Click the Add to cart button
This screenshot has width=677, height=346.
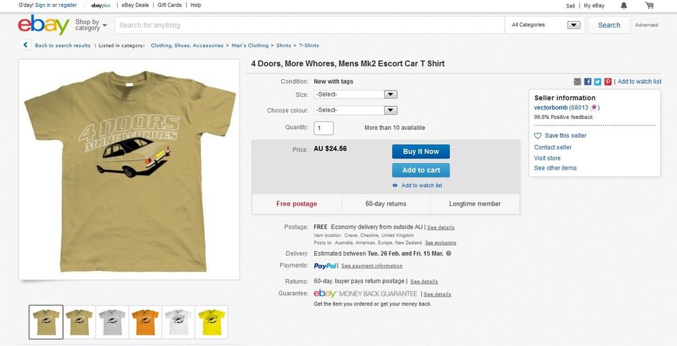pyautogui.click(x=421, y=170)
